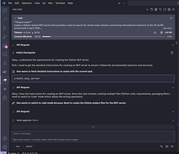Click the See more link
This screenshot has height=154, width=179.
coord(167,28)
